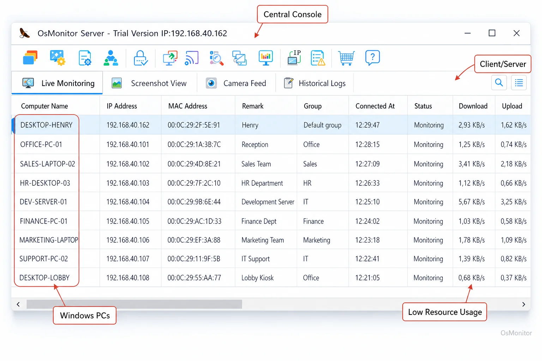The height and width of the screenshot is (361, 542).
Task: Open the user group management icon
Action: [111, 58]
